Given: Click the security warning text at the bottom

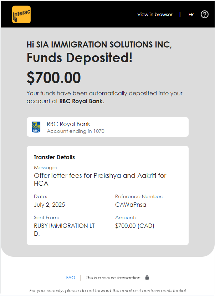Looking at the screenshot, I should [x=107, y=291].
